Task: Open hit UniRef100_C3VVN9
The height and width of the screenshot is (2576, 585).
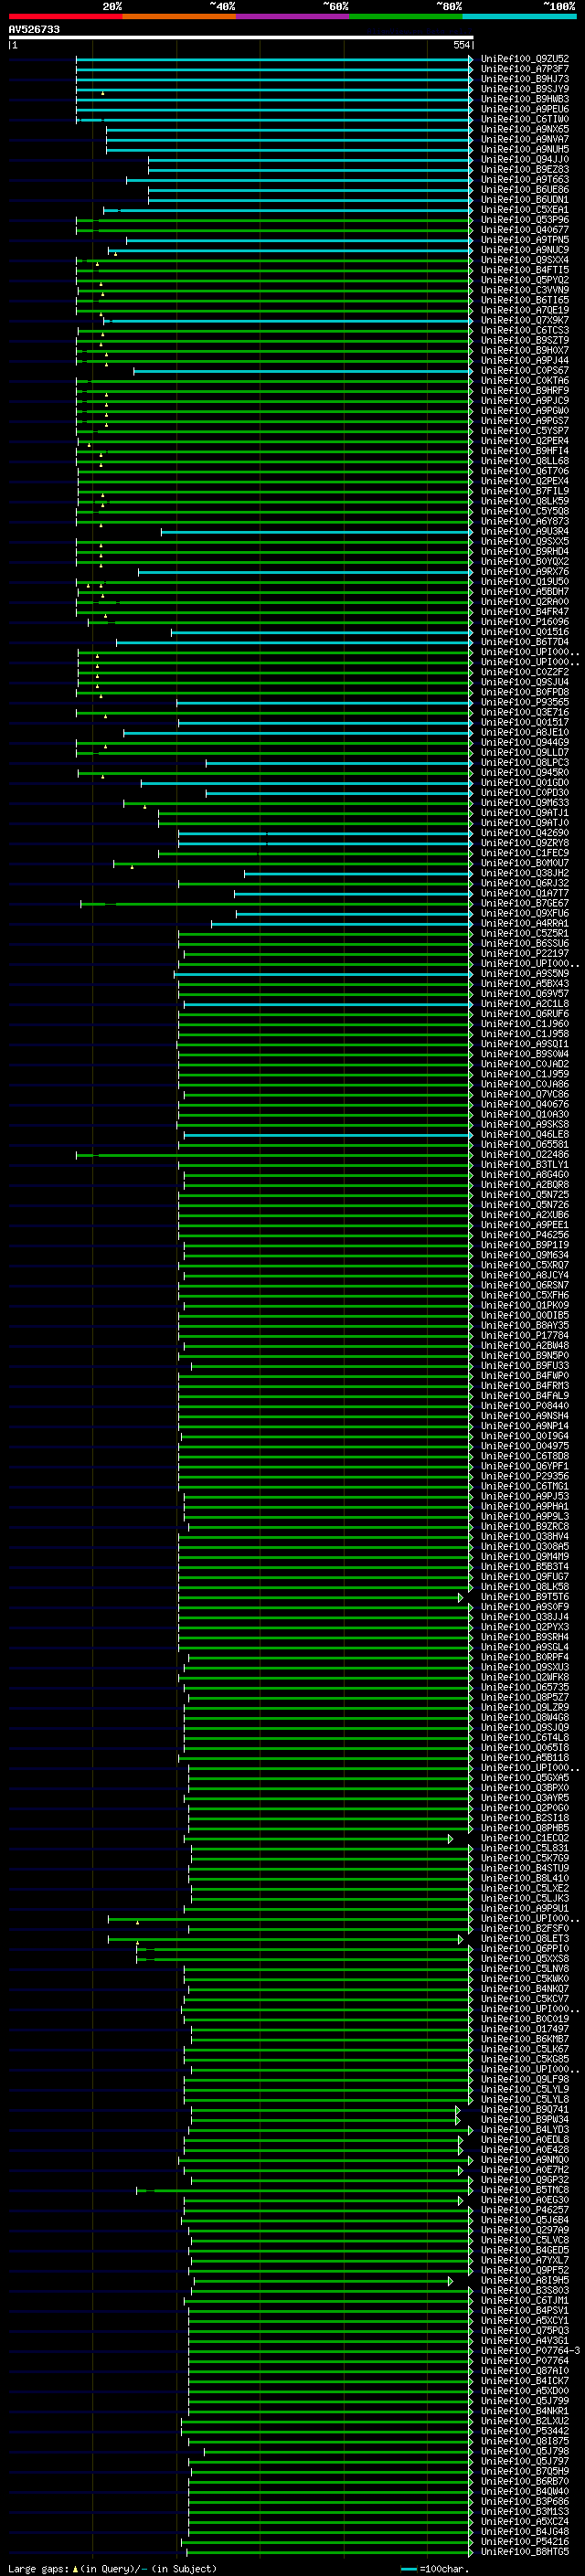Action: click(525, 290)
